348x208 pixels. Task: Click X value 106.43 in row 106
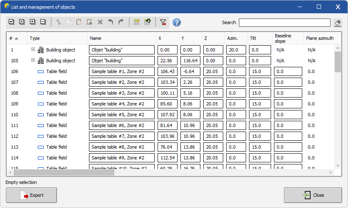pos(168,71)
